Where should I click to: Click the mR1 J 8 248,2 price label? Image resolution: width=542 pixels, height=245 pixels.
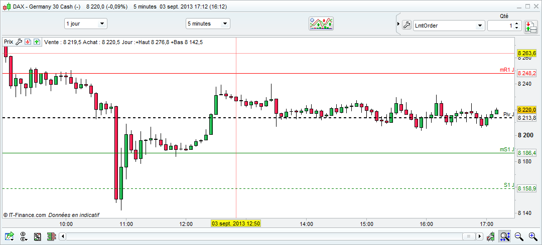click(526, 73)
